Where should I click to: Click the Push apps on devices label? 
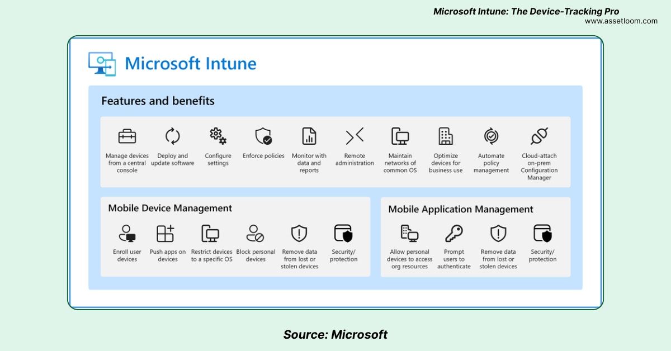168,255
